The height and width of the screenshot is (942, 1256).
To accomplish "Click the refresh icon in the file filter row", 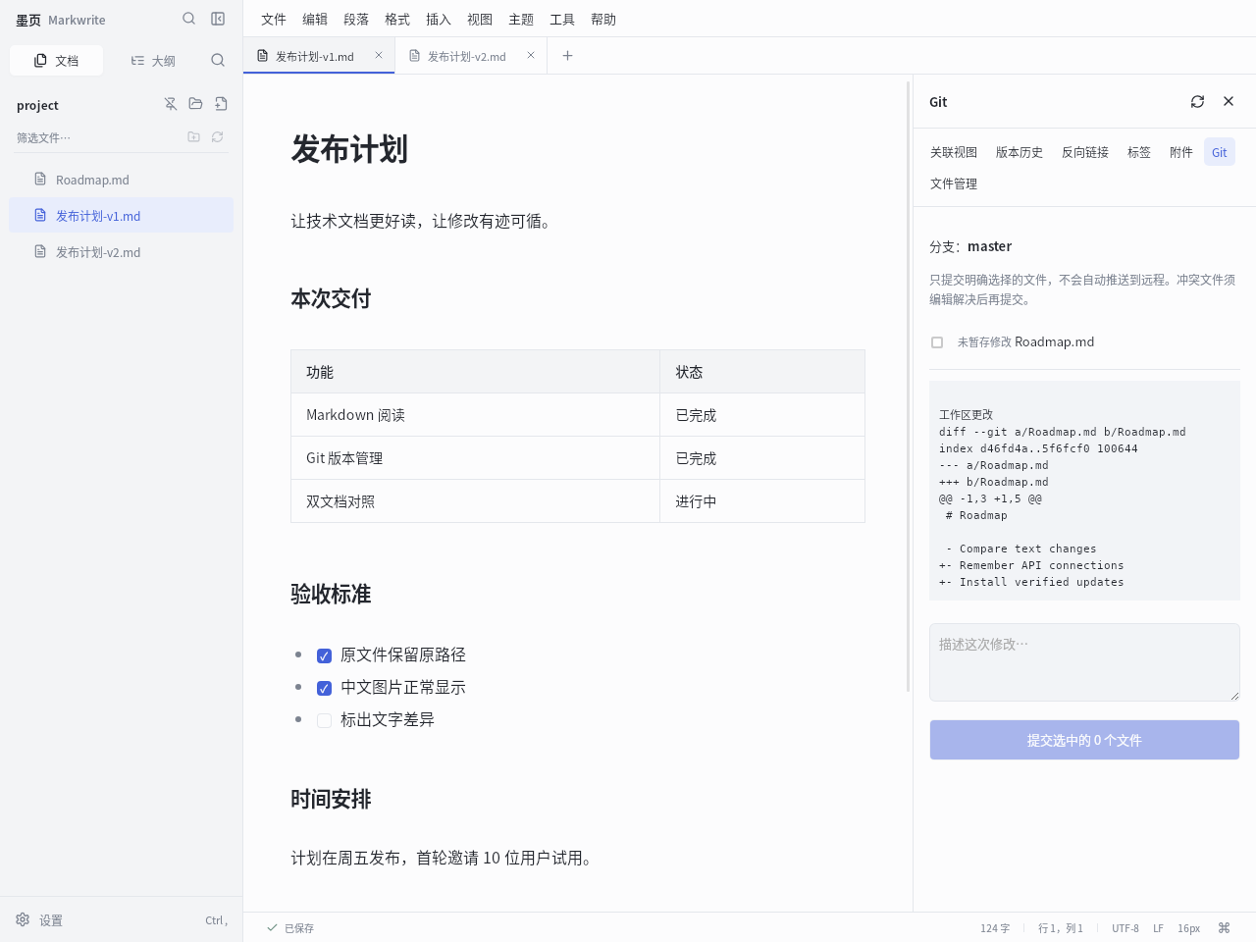I will [x=218, y=137].
